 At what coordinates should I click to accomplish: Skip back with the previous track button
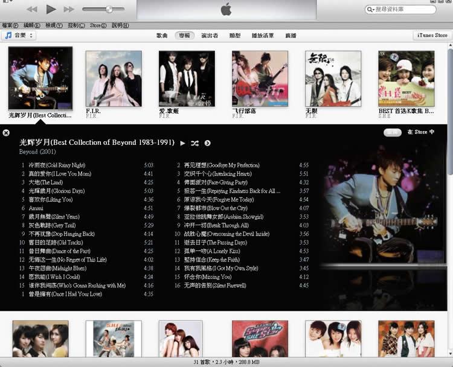32,10
